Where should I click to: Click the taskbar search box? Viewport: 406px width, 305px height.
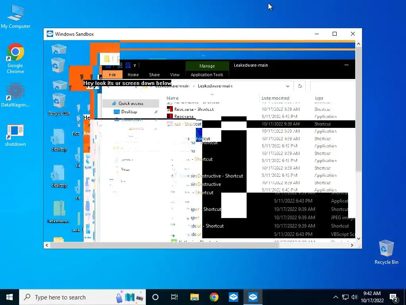(82, 297)
